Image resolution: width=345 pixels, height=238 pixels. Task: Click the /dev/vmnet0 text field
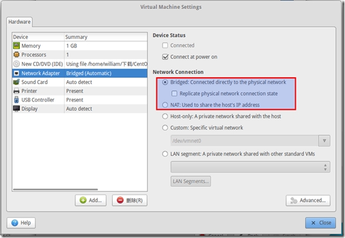245,141
